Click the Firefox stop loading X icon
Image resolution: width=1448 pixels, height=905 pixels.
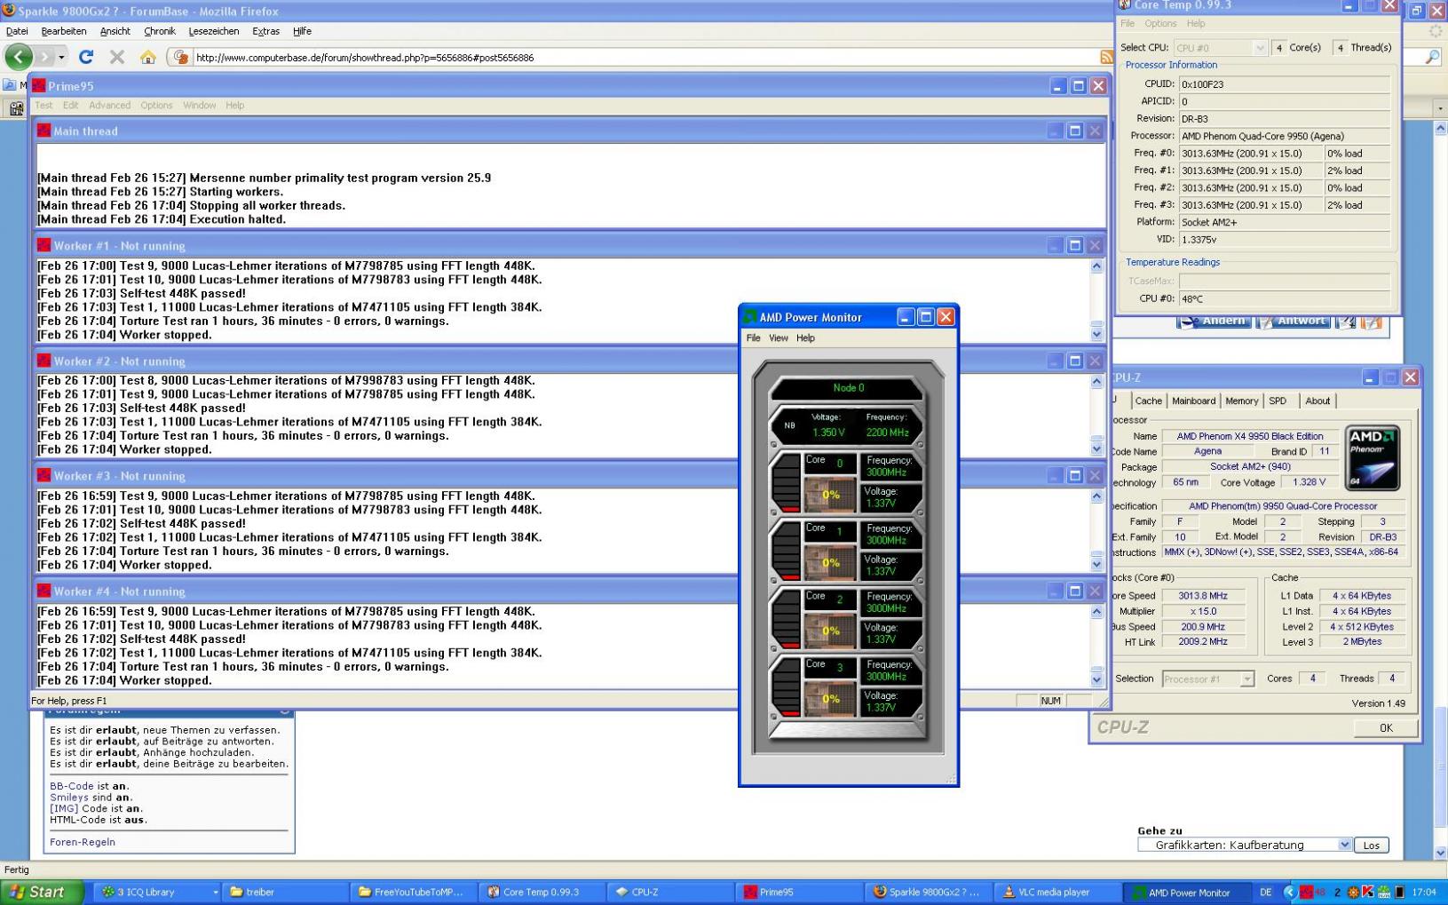click(x=116, y=57)
